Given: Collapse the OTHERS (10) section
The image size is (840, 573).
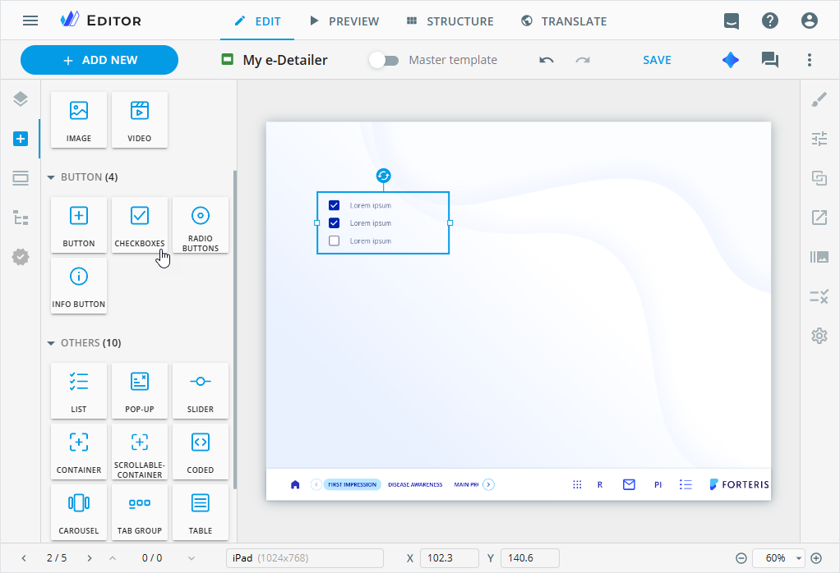Looking at the screenshot, I should point(51,343).
